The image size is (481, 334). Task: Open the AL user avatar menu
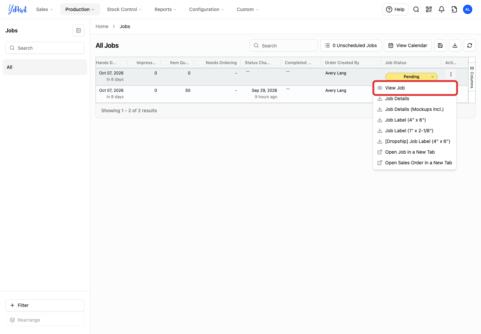[468, 9]
